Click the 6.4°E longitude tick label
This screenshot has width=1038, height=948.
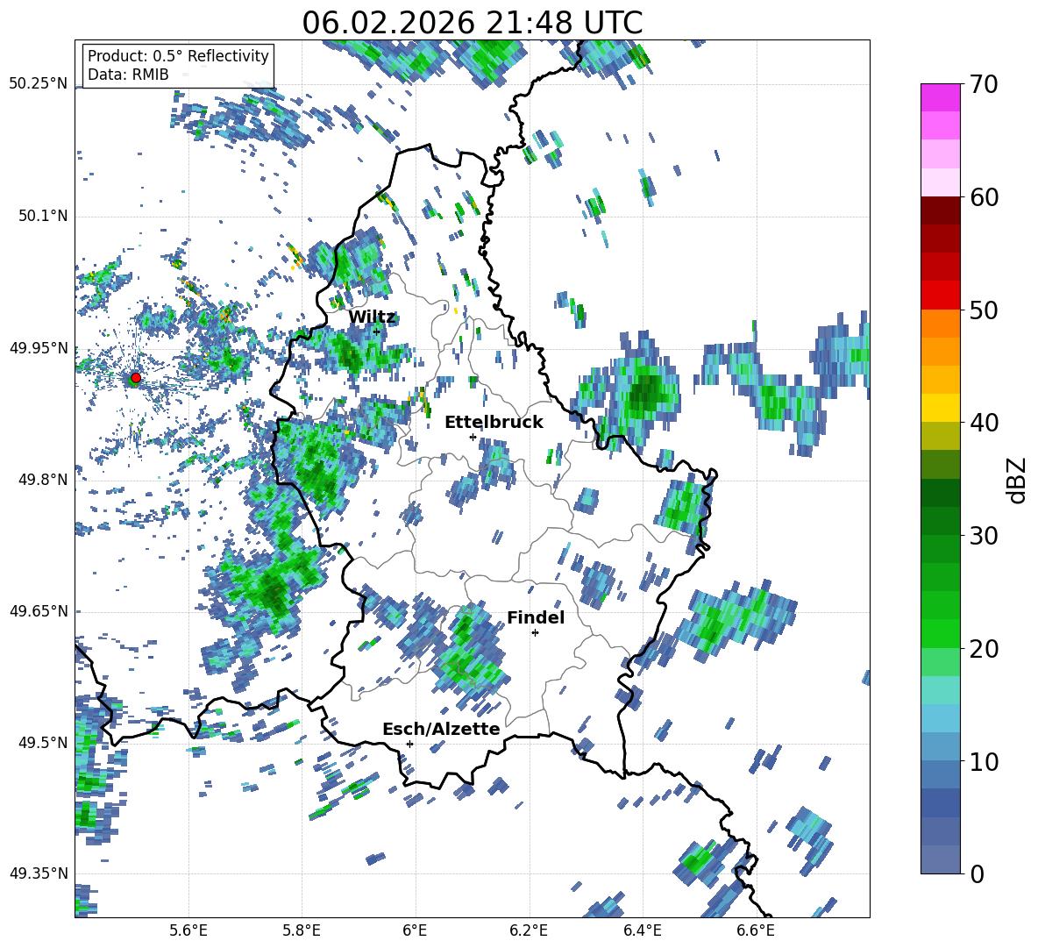click(643, 930)
